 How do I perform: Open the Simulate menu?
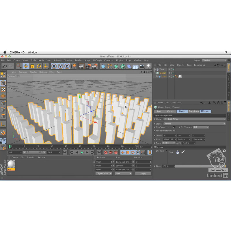coord(68,60)
